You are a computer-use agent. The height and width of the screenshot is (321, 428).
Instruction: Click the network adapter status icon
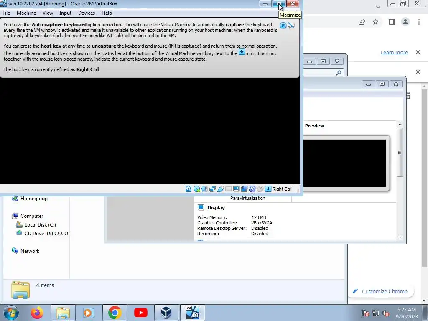click(x=212, y=189)
